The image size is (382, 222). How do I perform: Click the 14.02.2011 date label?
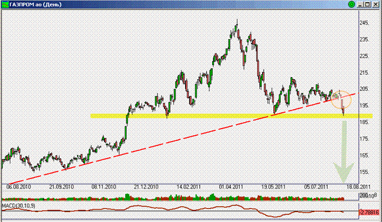pyautogui.click(x=189, y=187)
